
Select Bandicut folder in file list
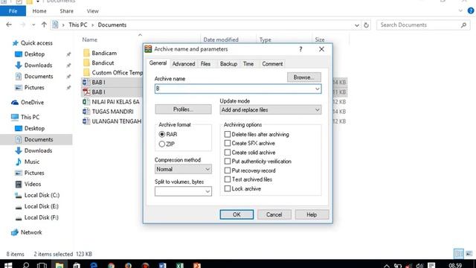103,63
